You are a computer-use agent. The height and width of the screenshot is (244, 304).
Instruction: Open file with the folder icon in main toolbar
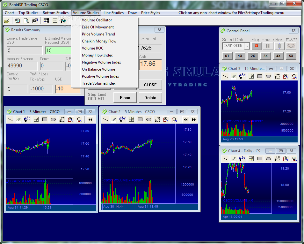click(x=7, y=21)
